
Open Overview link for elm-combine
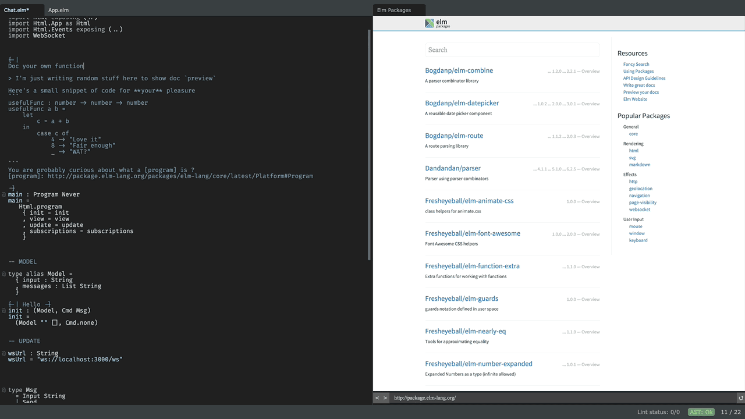pyautogui.click(x=590, y=72)
